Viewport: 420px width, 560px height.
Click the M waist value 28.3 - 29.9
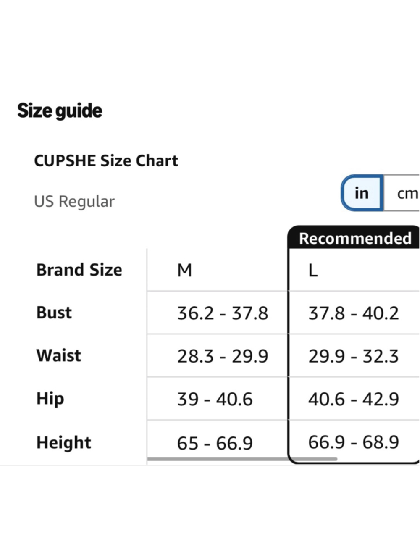pos(222,356)
